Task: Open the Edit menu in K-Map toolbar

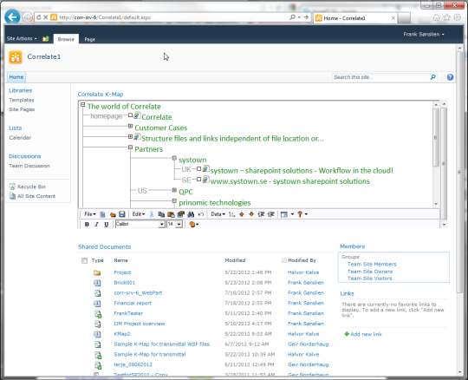Action: (x=139, y=214)
